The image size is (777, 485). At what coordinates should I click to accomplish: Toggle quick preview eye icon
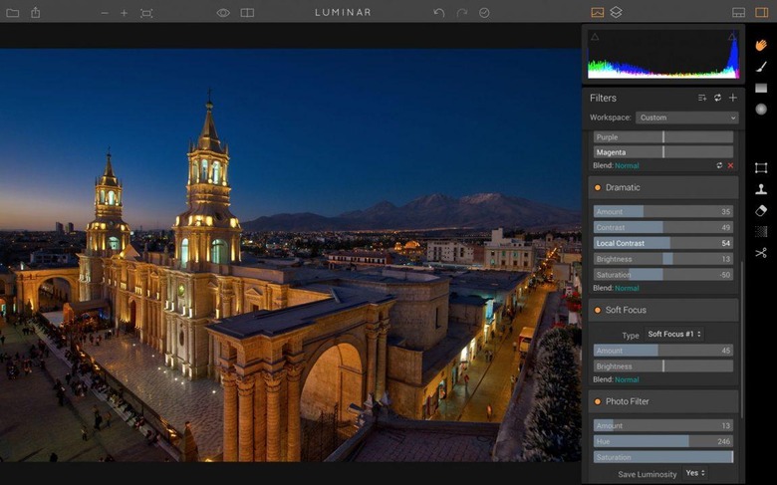pos(223,13)
